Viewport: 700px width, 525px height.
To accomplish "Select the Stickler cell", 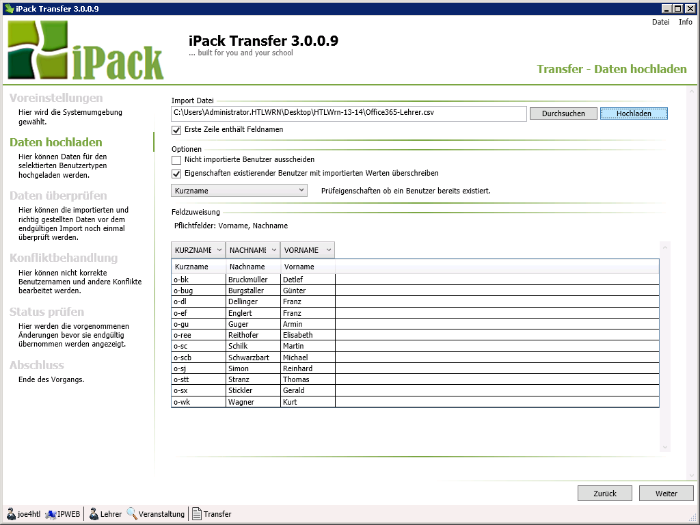I will tap(253, 390).
